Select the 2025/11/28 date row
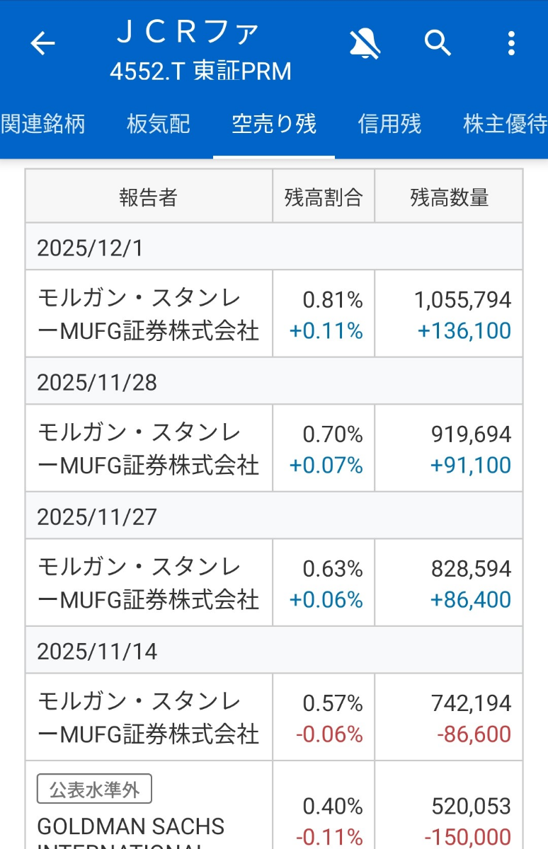The width and height of the screenshot is (548, 849). click(x=273, y=382)
